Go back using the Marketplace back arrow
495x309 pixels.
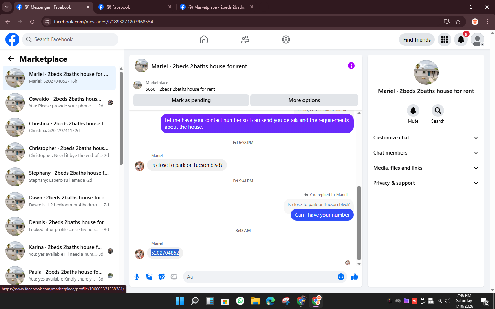point(11,59)
